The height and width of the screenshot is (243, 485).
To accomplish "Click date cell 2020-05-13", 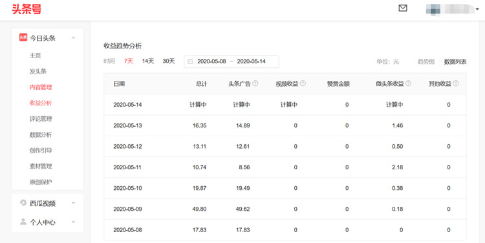I will click(127, 125).
